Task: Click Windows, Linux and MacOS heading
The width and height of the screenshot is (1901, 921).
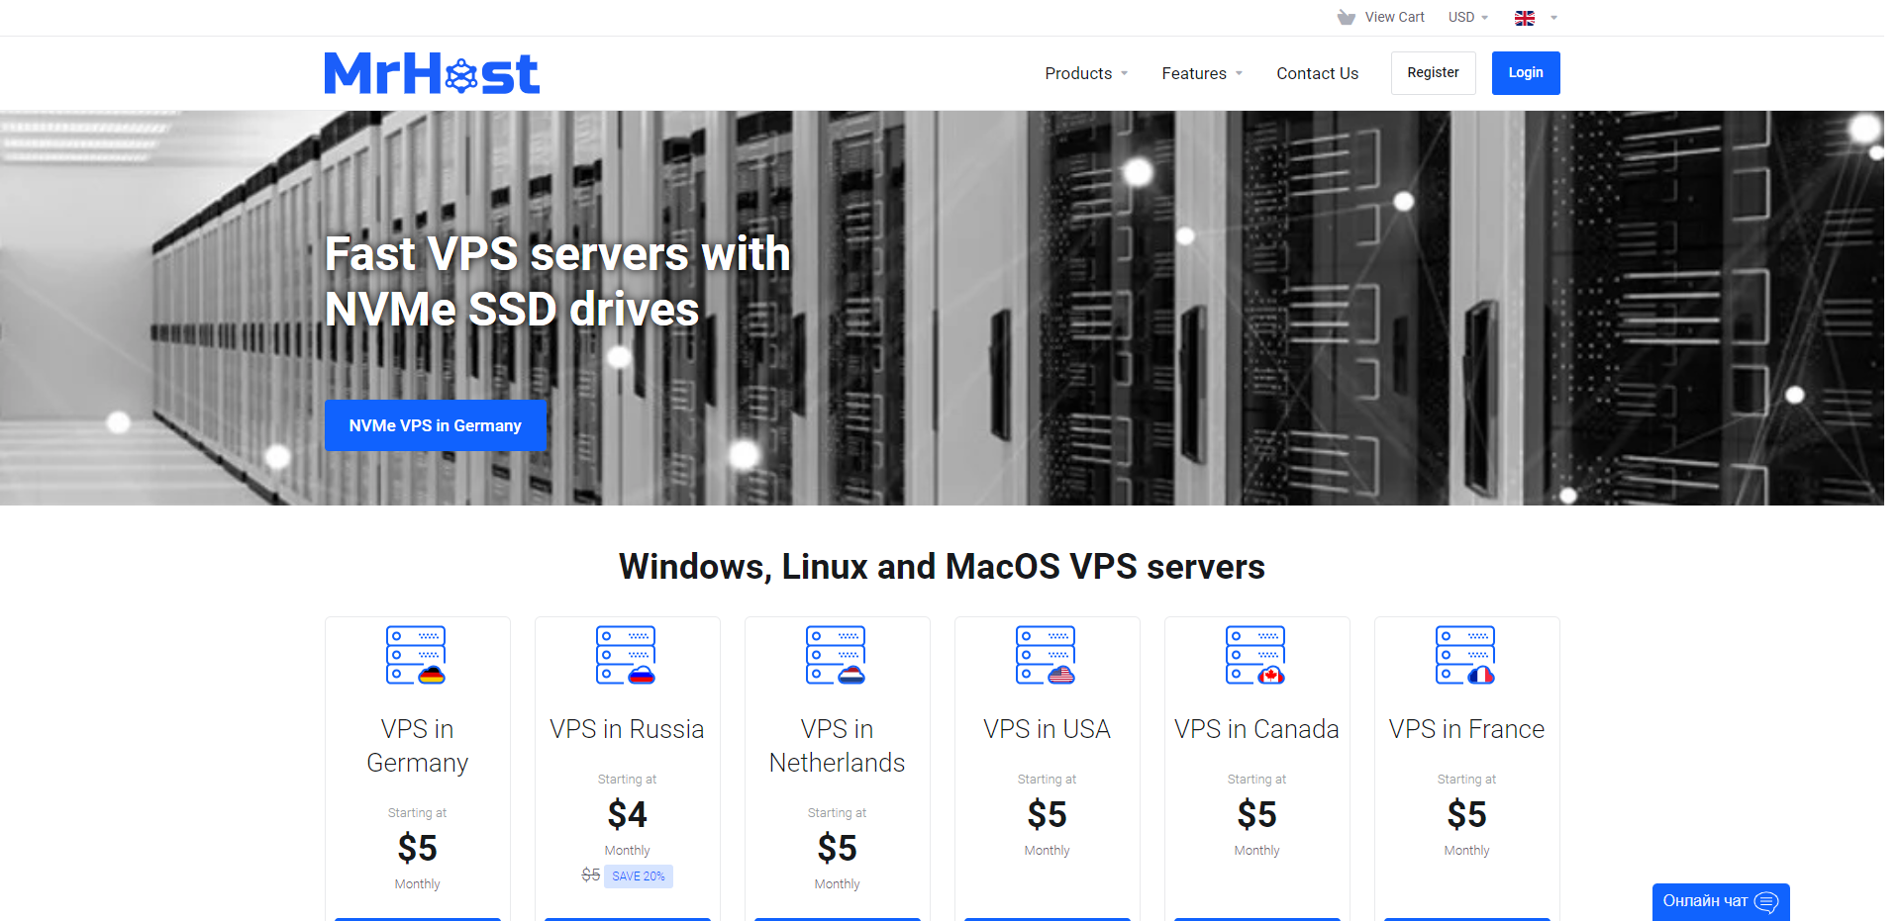Action: coord(942,567)
